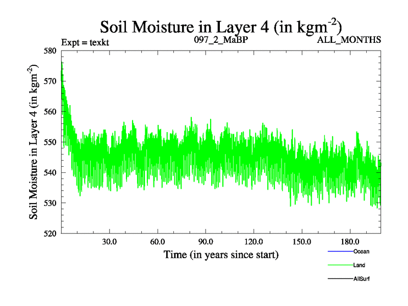Click the black AllSurf legend line
Image resolution: width=408 pixels, height=306 pixels.
340,279
